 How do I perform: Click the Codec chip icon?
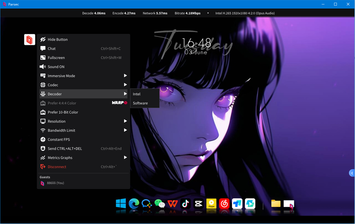[x=43, y=85]
